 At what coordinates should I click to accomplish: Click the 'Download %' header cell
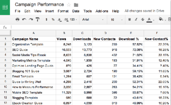[x=131, y=39]
